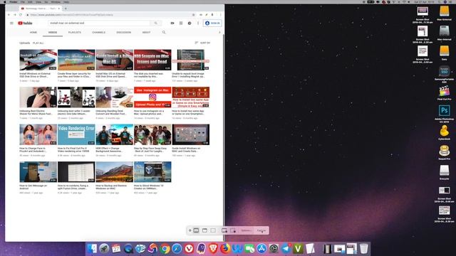
Task: Click the Chrome address bar
Action: pyautogui.click(x=109, y=14)
